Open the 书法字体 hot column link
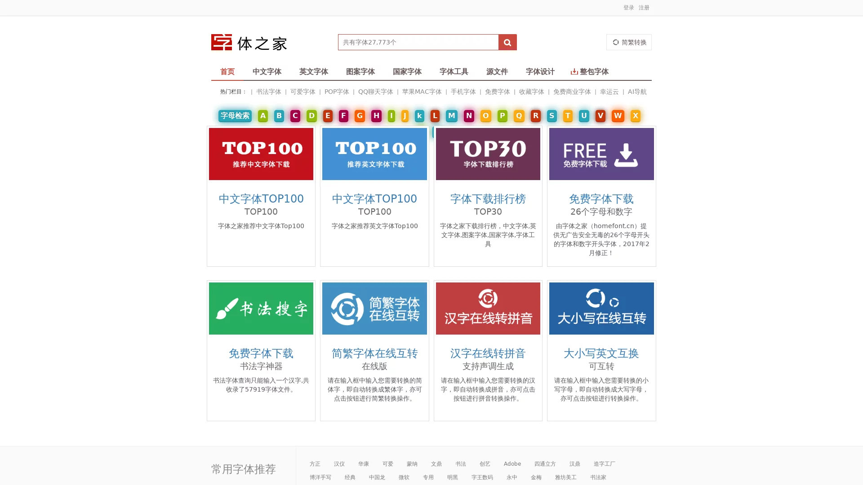The height and width of the screenshot is (485, 863). point(268,92)
